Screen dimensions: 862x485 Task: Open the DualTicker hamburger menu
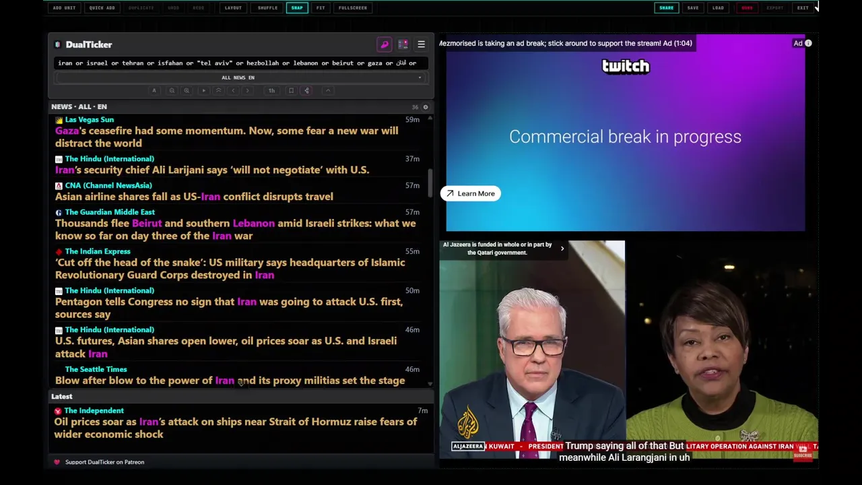point(421,44)
